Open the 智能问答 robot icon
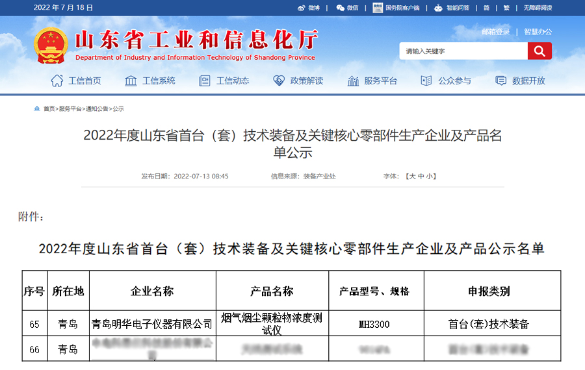This screenshot has width=585, height=370. coord(439,8)
